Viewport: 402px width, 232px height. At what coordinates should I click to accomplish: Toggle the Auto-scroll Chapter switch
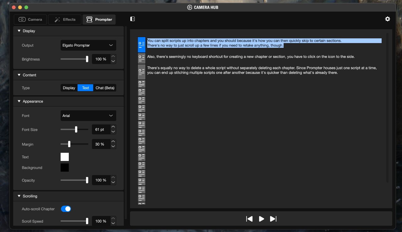[66, 209]
